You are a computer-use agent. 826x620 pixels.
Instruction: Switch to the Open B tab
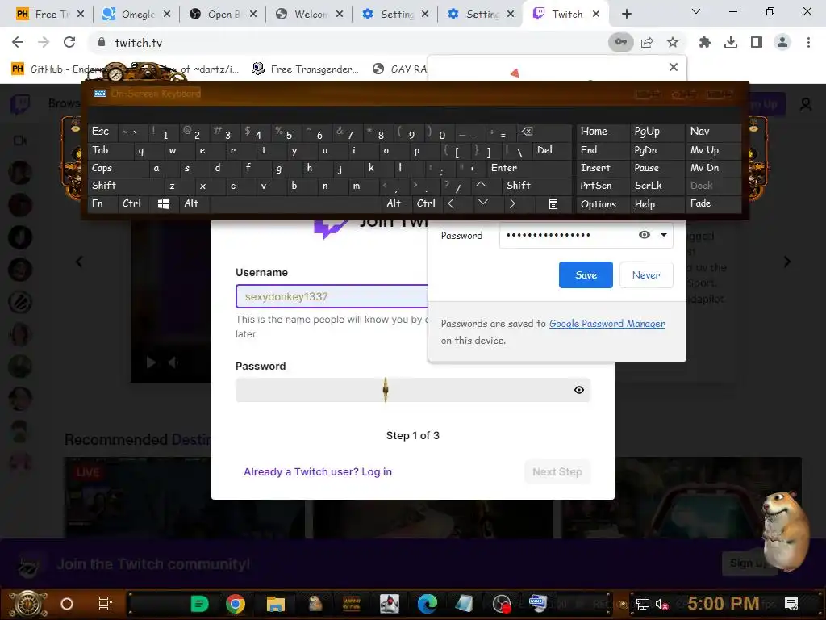point(223,15)
